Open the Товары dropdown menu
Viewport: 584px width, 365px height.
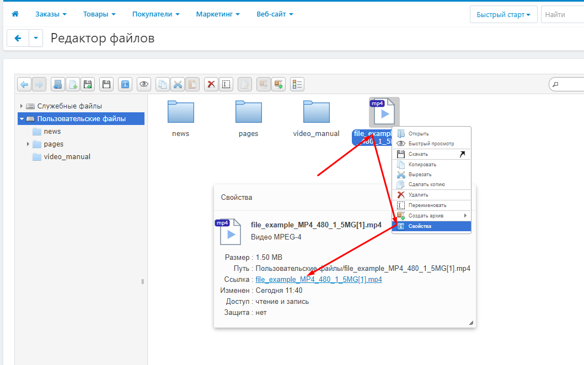pos(99,14)
